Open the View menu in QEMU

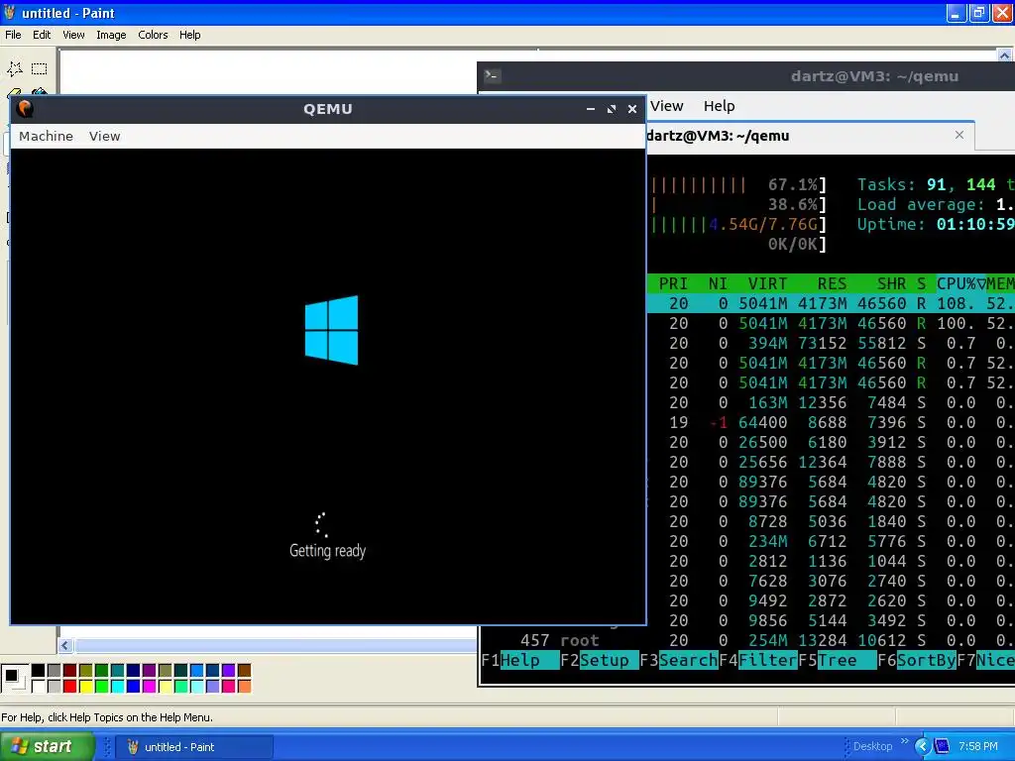105,136
